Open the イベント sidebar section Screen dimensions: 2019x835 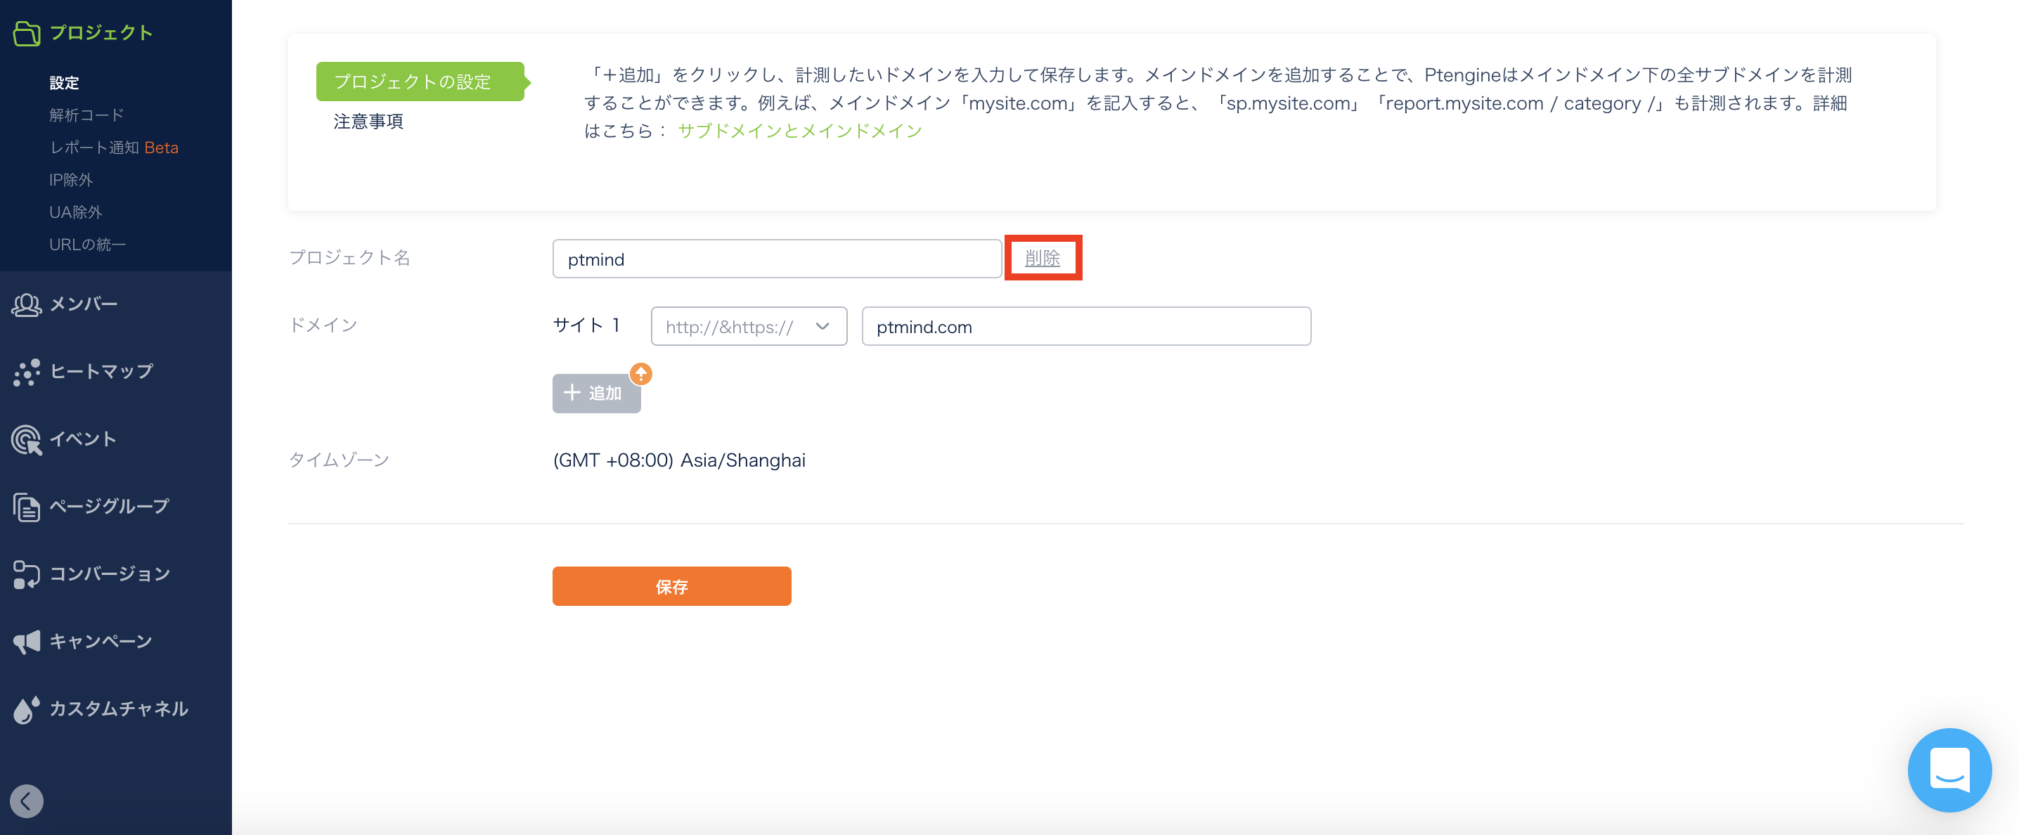point(83,439)
